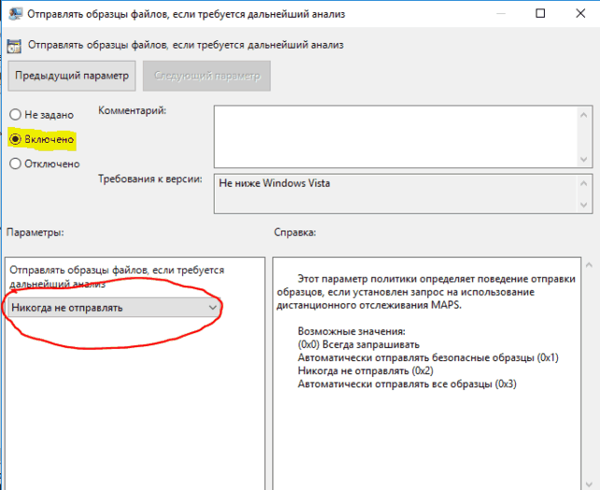Viewport: 600px width, 490px height.
Task: Click the 'Комментарий:' label
Action: pyautogui.click(x=133, y=111)
